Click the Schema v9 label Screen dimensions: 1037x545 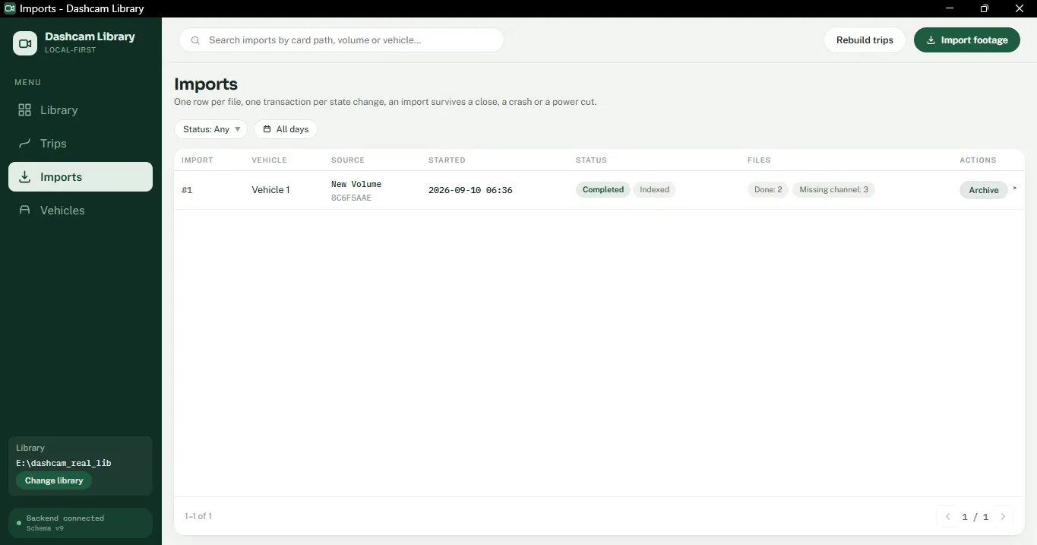[45, 528]
